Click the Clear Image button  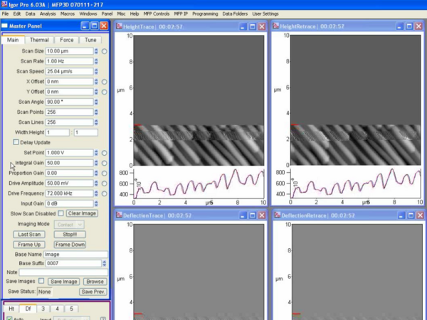82,213
